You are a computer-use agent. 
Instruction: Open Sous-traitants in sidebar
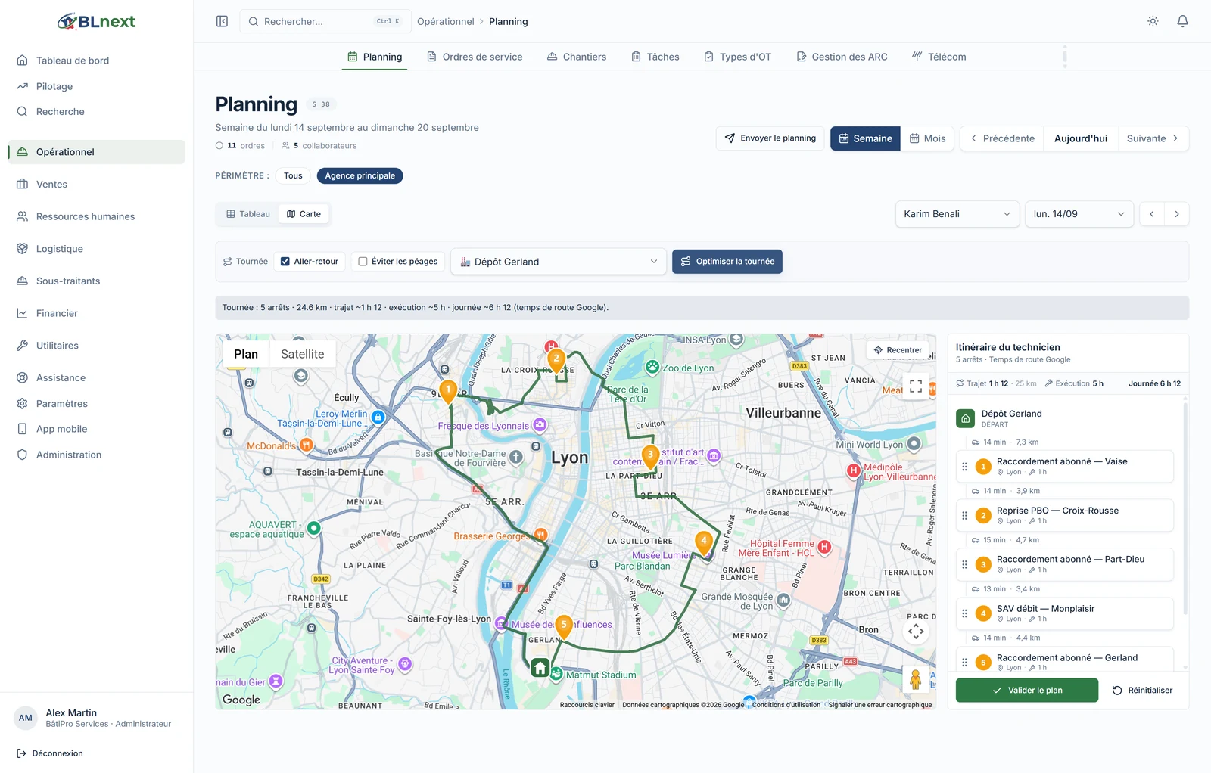[96, 281]
